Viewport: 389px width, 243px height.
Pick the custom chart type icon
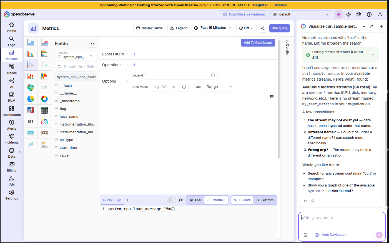[44, 144]
